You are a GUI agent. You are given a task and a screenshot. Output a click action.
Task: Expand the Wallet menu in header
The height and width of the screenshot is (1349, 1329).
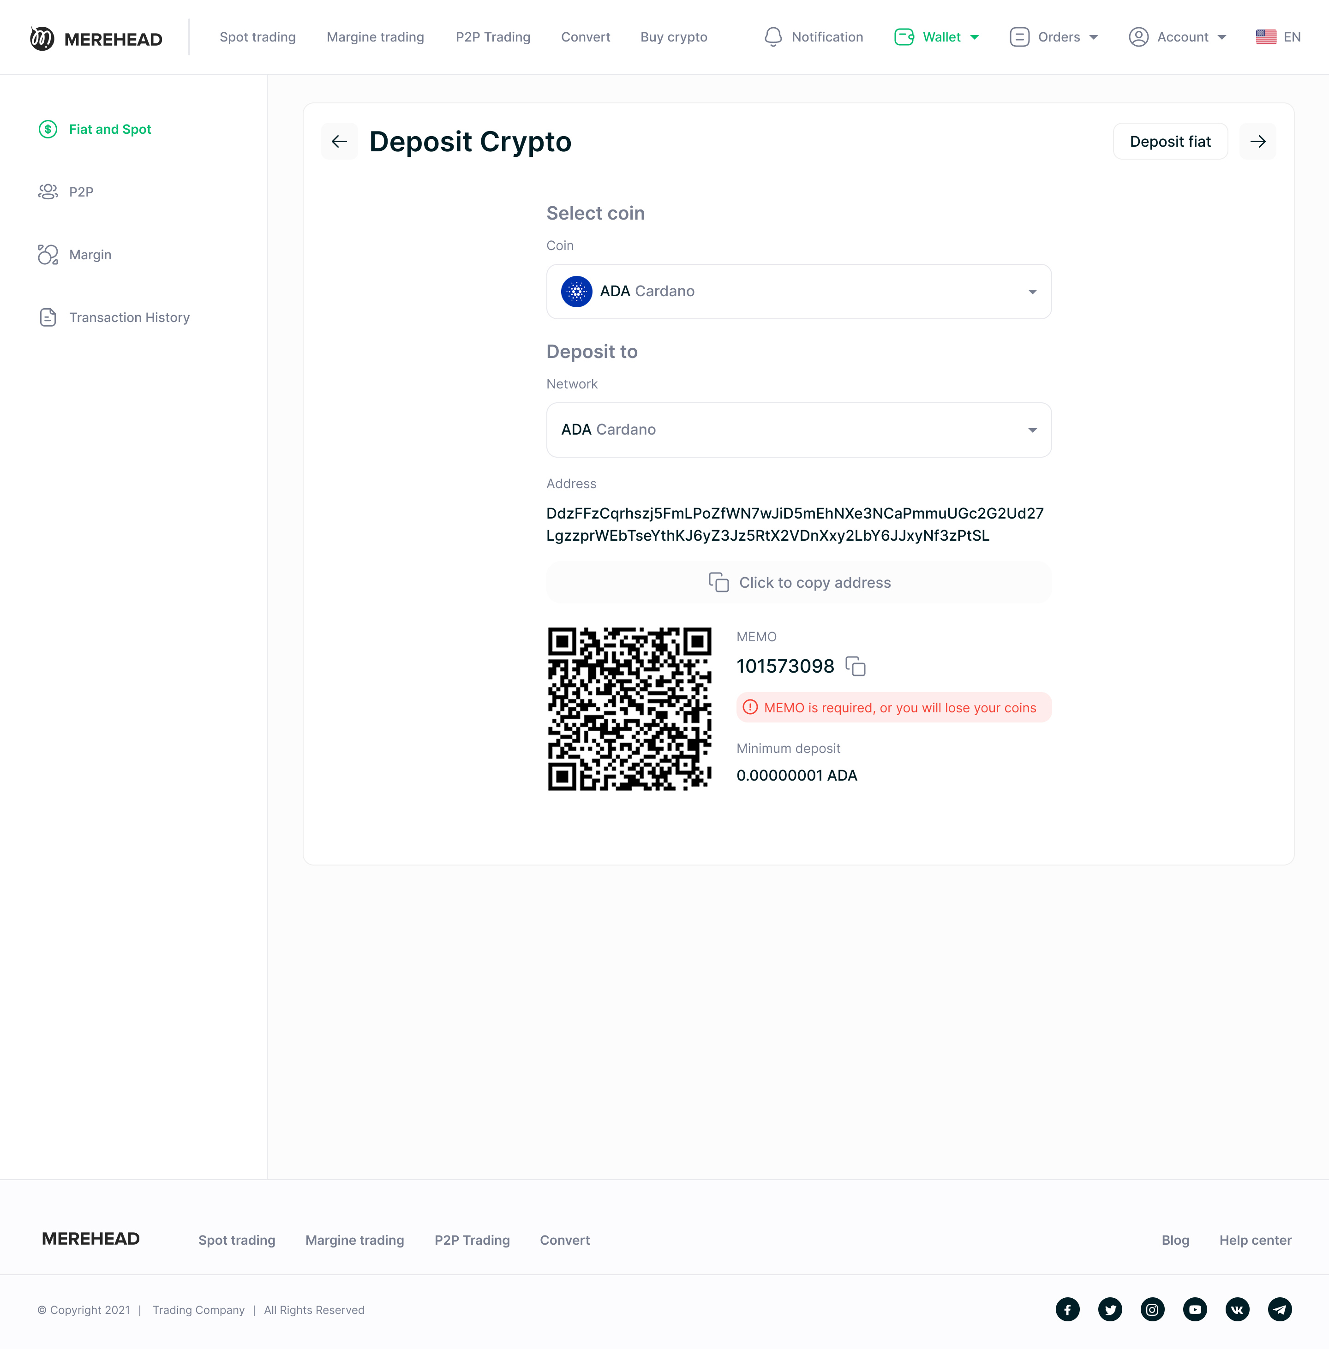tap(937, 37)
